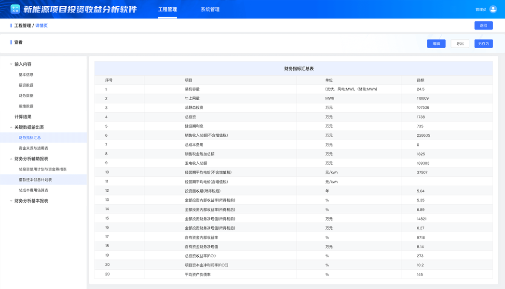Image resolution: width=505 pixels, height=289 pixels.
Task: Open 资金来源与运用表 in the sidebar
Action: (x=33, y=148)
